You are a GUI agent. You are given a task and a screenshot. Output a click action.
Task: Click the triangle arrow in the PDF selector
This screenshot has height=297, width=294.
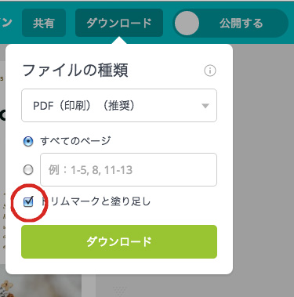[x=205, y=106]
